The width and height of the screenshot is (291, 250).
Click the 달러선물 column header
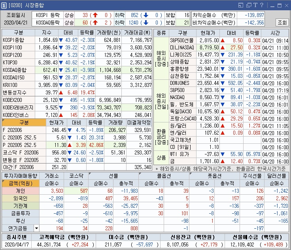[276, 176]
